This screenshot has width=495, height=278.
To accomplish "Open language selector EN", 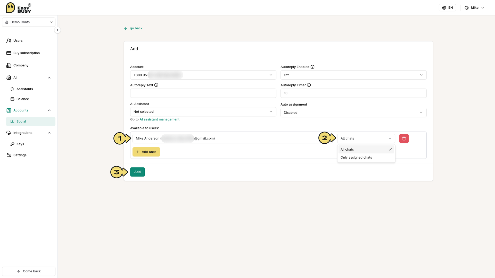I will click(447, 8).
